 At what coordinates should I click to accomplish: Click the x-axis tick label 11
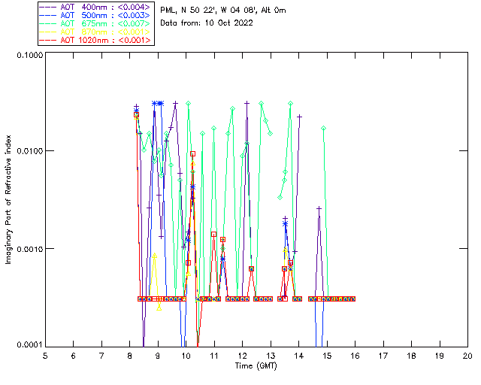coord(214,356)
